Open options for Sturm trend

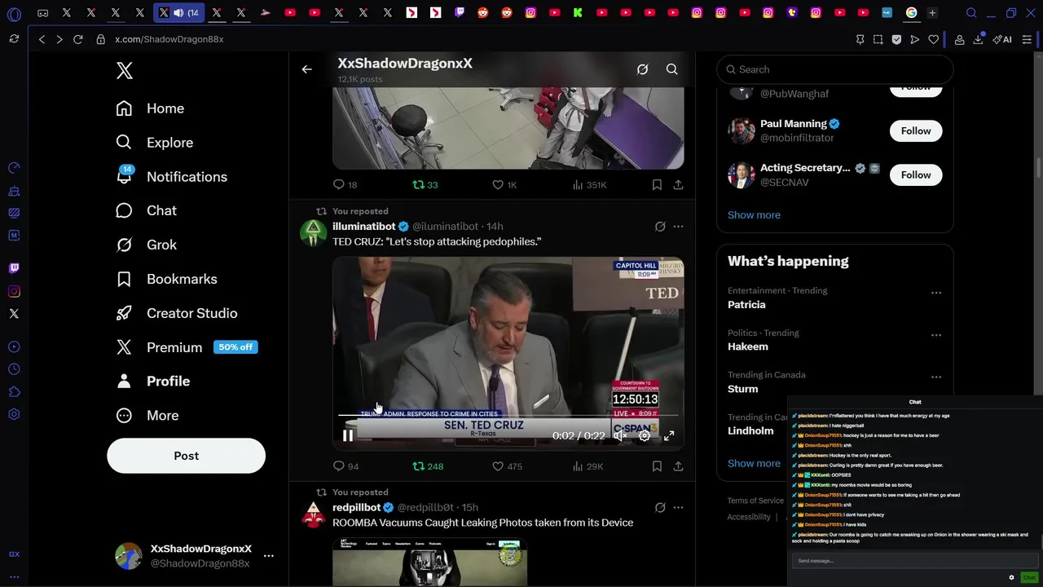click(x=936, y=377)
